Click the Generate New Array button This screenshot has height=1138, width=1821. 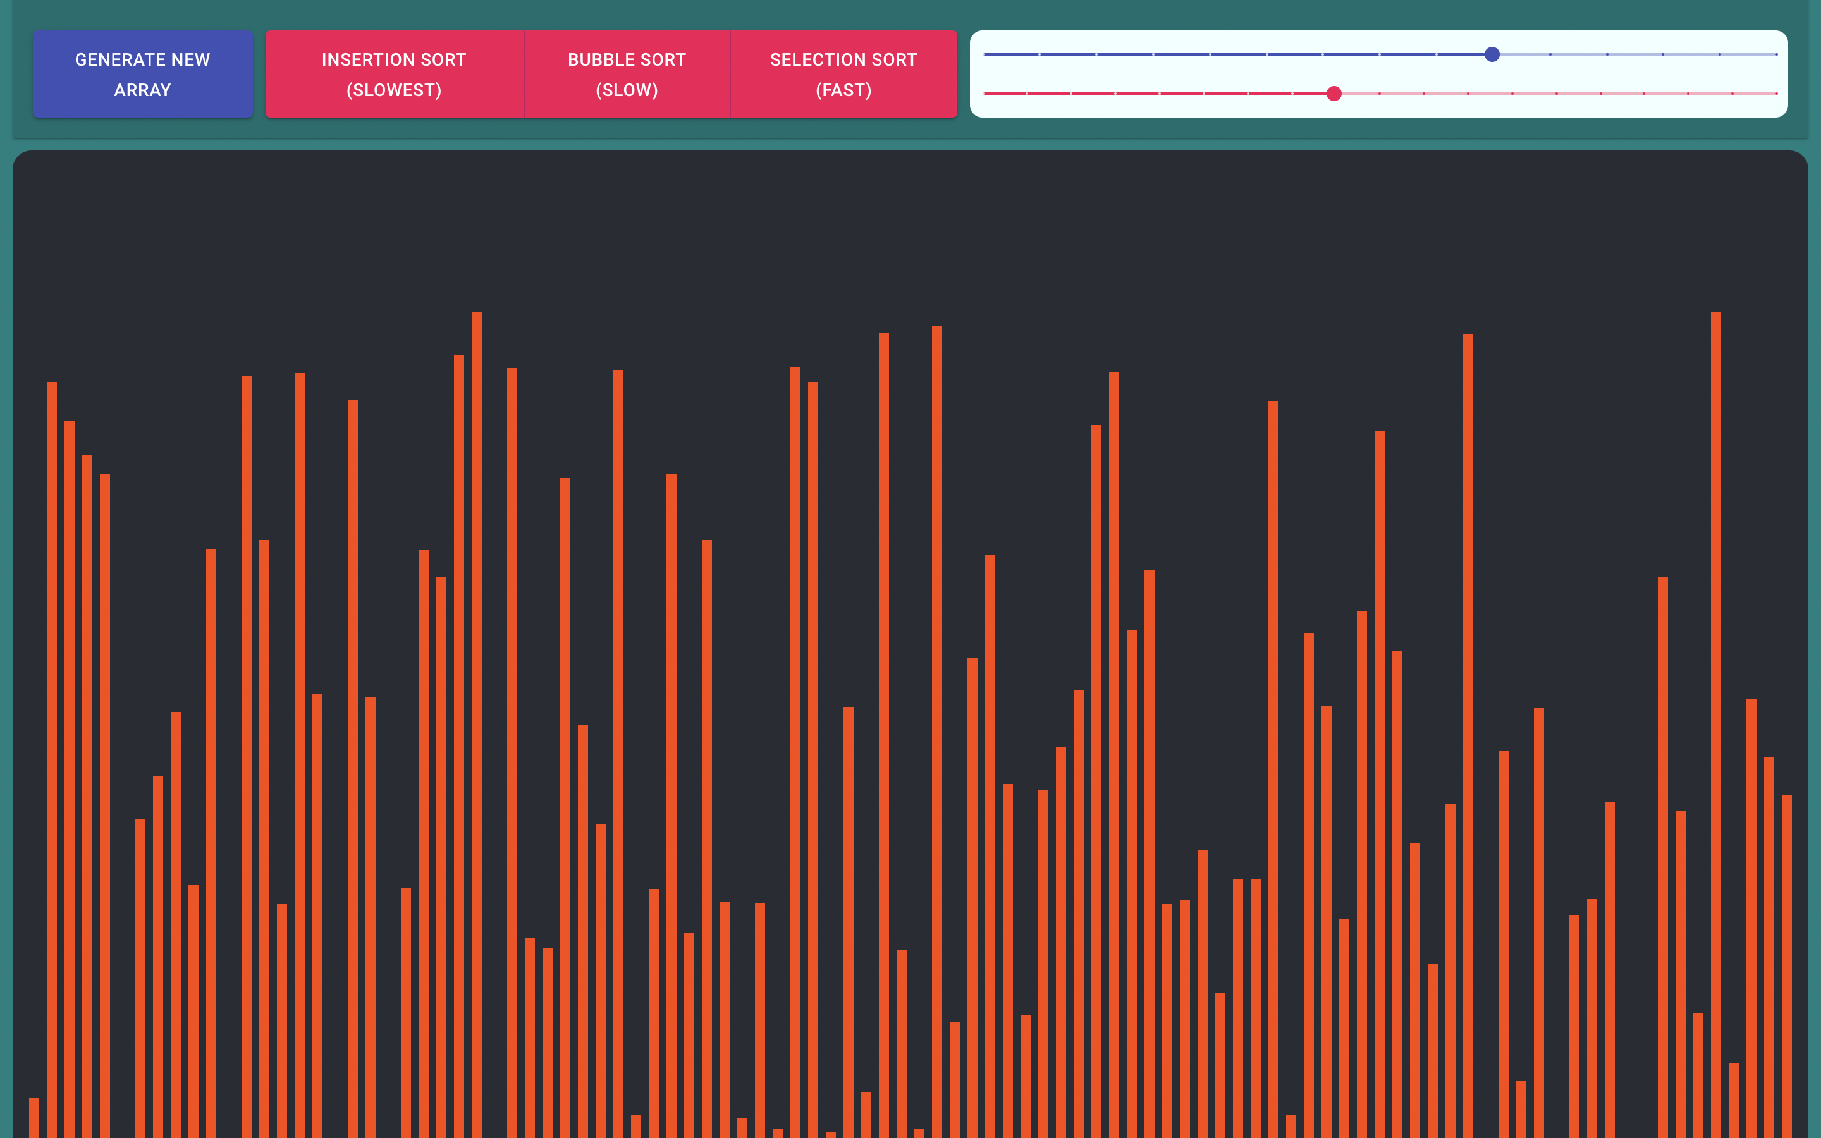click(142, 74)
